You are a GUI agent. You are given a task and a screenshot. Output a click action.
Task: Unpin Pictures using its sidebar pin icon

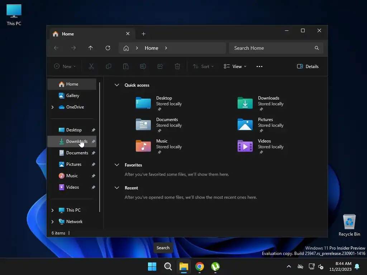click(x=93, y=164)
